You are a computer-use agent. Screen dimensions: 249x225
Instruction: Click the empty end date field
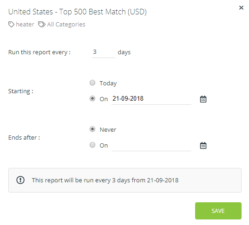click(151, 146)
